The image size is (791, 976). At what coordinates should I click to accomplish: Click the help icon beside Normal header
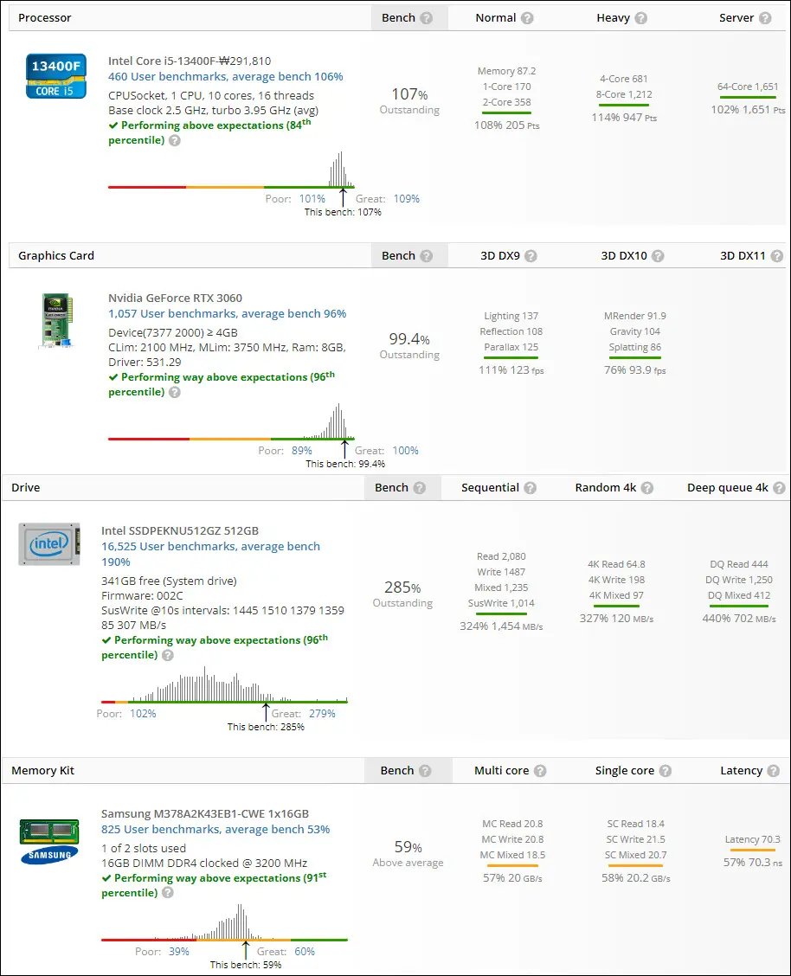(x=527, y=18)
